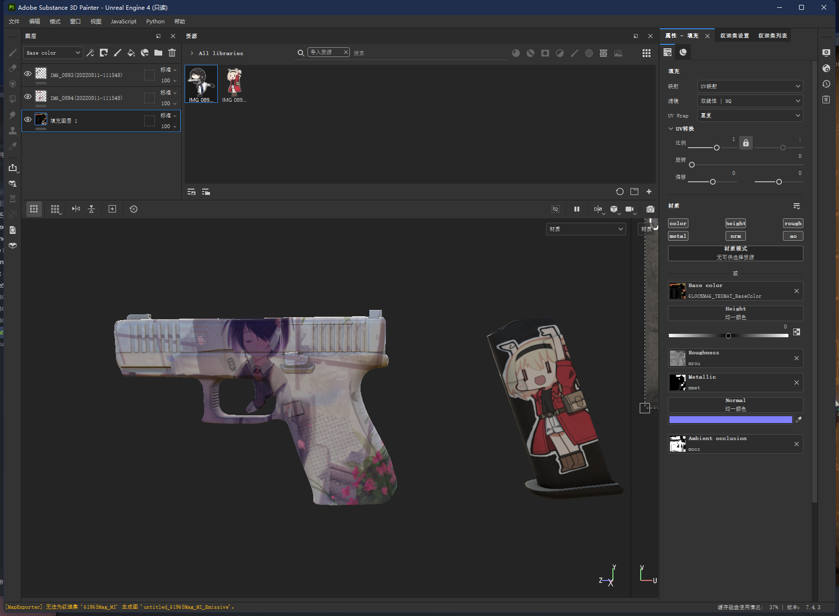
Task: Switch to the 纹理集列表 tab
Action: (773, 36)
